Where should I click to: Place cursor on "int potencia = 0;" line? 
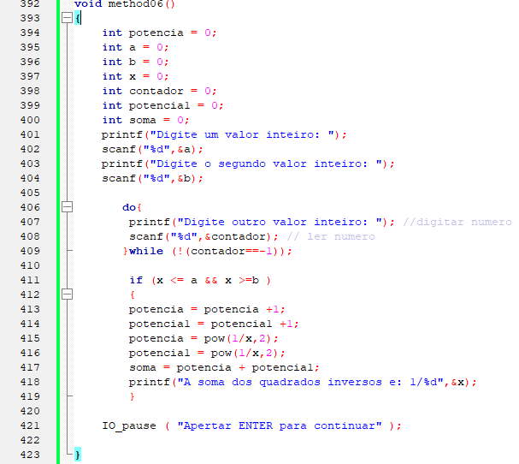159,33
